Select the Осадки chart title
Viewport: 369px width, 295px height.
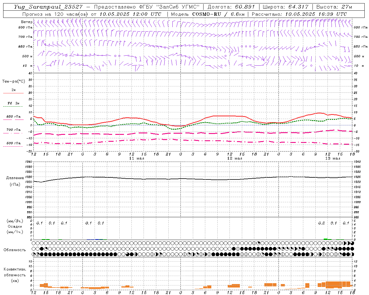tap(15, 226)
